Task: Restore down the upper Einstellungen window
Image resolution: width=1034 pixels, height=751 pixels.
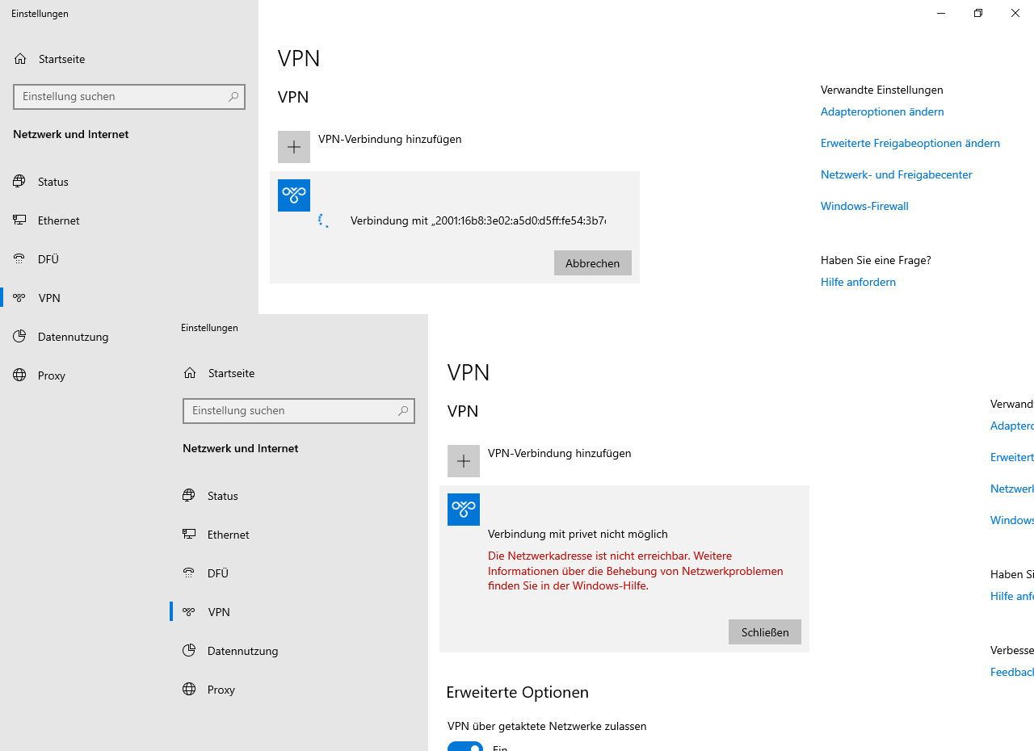Action: click(x=978, y=13)
